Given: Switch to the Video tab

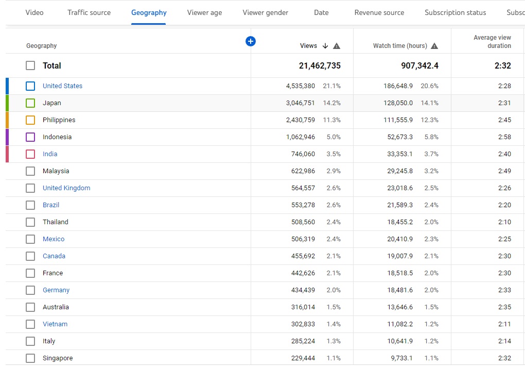Looking at the screenshot, I should [x=34, y=13].
